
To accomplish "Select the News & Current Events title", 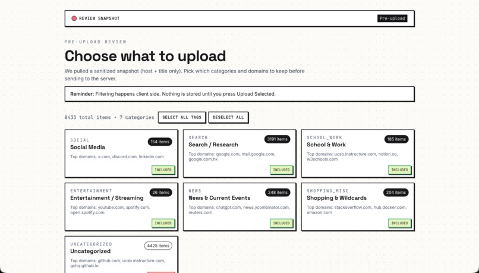I will click(219, 198).
